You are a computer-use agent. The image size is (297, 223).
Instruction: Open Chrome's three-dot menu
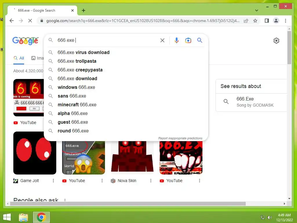tap(285, 21)
